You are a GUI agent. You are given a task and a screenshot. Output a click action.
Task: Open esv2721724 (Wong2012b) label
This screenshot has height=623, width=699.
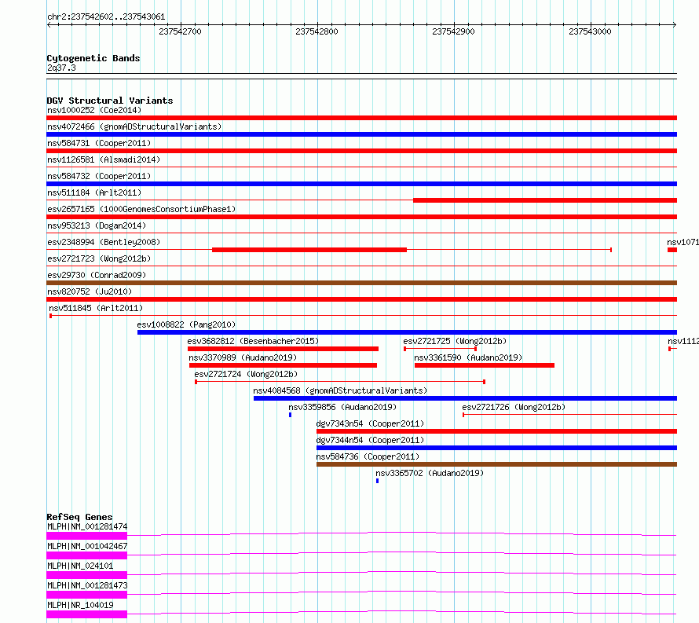(246, 374)
